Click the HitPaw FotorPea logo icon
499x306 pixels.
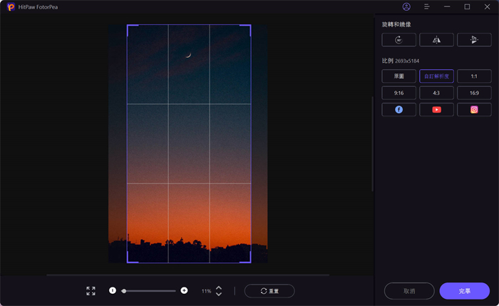pyautogui.click(x=11, y=7)
